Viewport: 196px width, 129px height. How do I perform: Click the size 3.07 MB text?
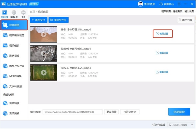pyautogui.click(x=92, y=57)
